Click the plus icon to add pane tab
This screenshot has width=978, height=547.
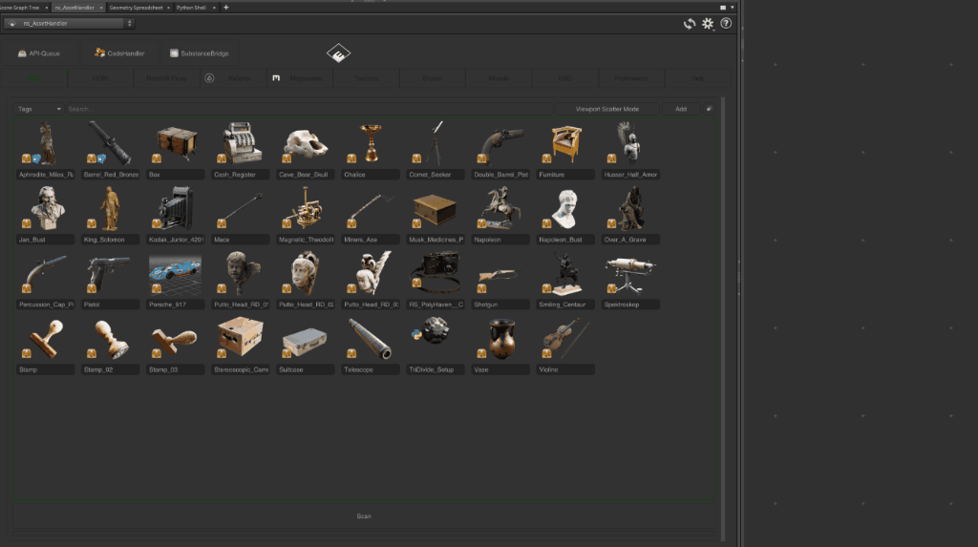pyautogui.click(x=226, y=7)
